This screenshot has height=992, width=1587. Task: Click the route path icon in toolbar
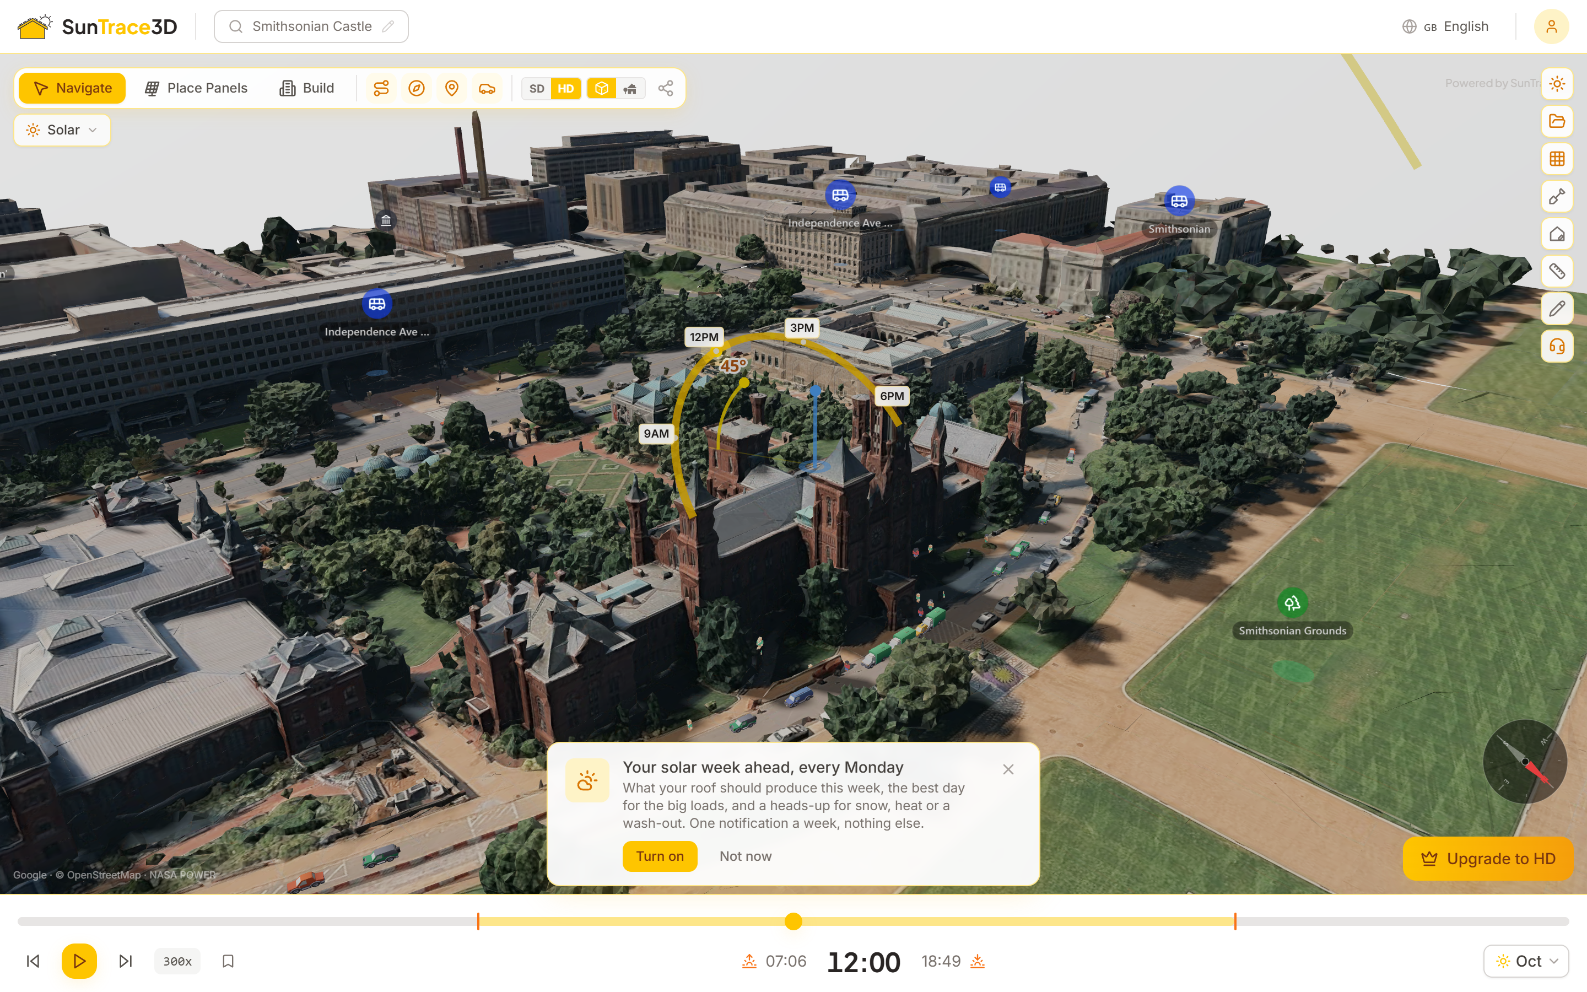pyautogui.click(x=381, y=88)
